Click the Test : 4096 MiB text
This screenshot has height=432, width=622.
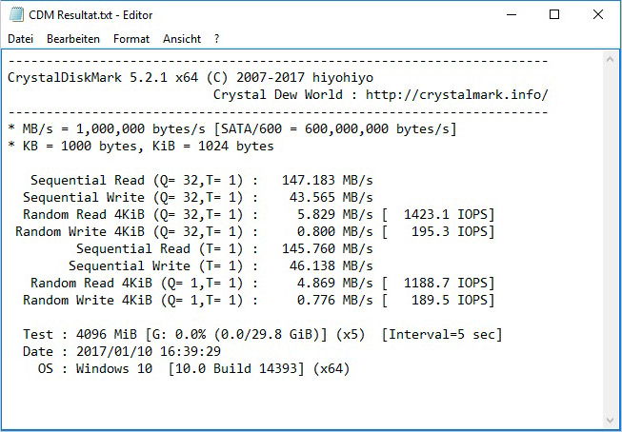(x=80, y=335)
